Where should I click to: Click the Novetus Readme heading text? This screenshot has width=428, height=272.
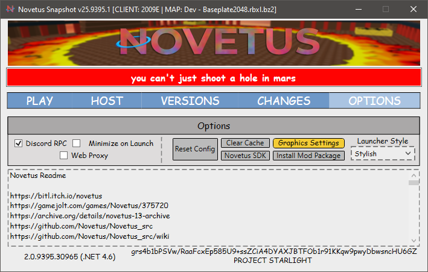(38, 176)
